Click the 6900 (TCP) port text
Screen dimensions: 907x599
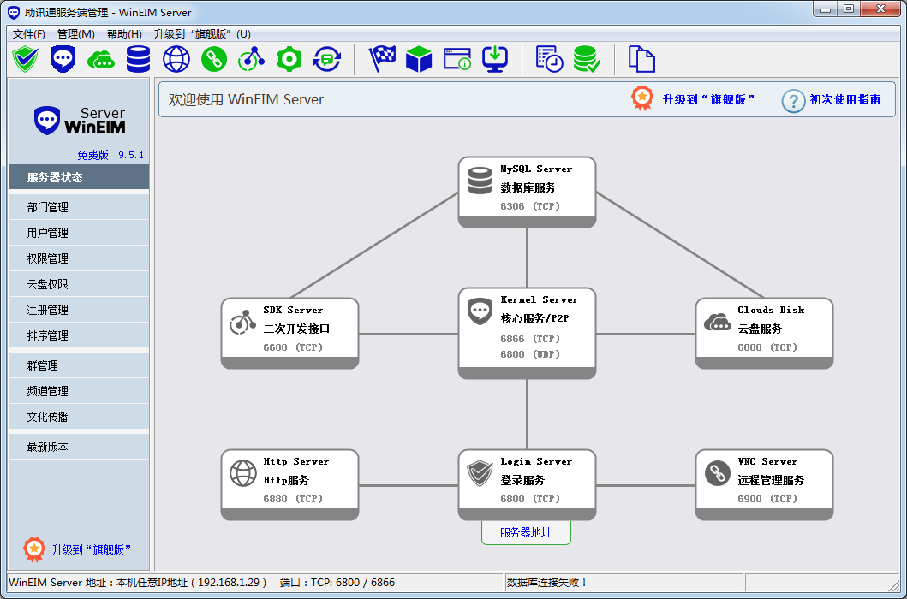767,498
